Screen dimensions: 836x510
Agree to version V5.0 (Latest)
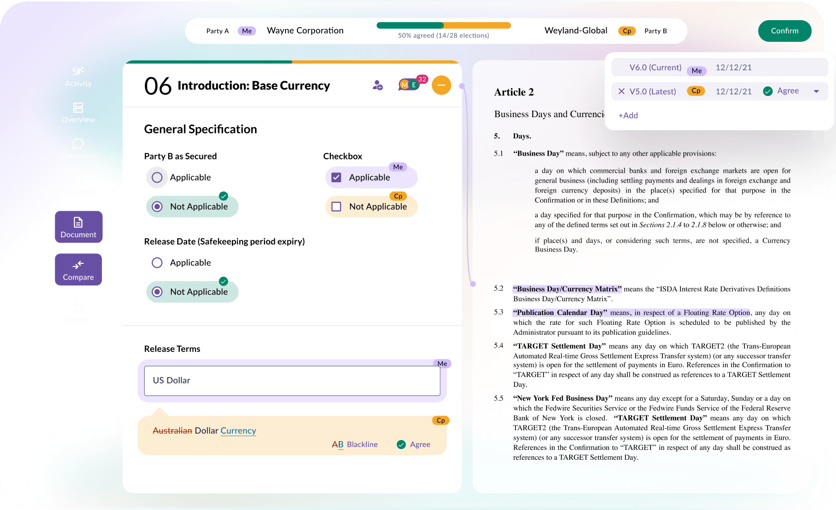(x=781, y=91)
